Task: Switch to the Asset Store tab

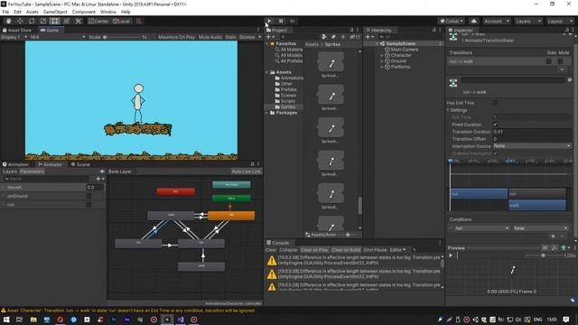Action: [x=17, y=30]
